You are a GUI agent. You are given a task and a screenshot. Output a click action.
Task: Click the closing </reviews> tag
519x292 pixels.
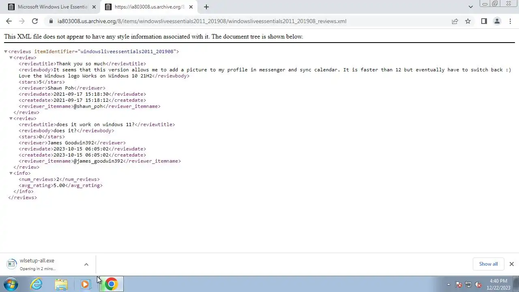click(22, 198)
